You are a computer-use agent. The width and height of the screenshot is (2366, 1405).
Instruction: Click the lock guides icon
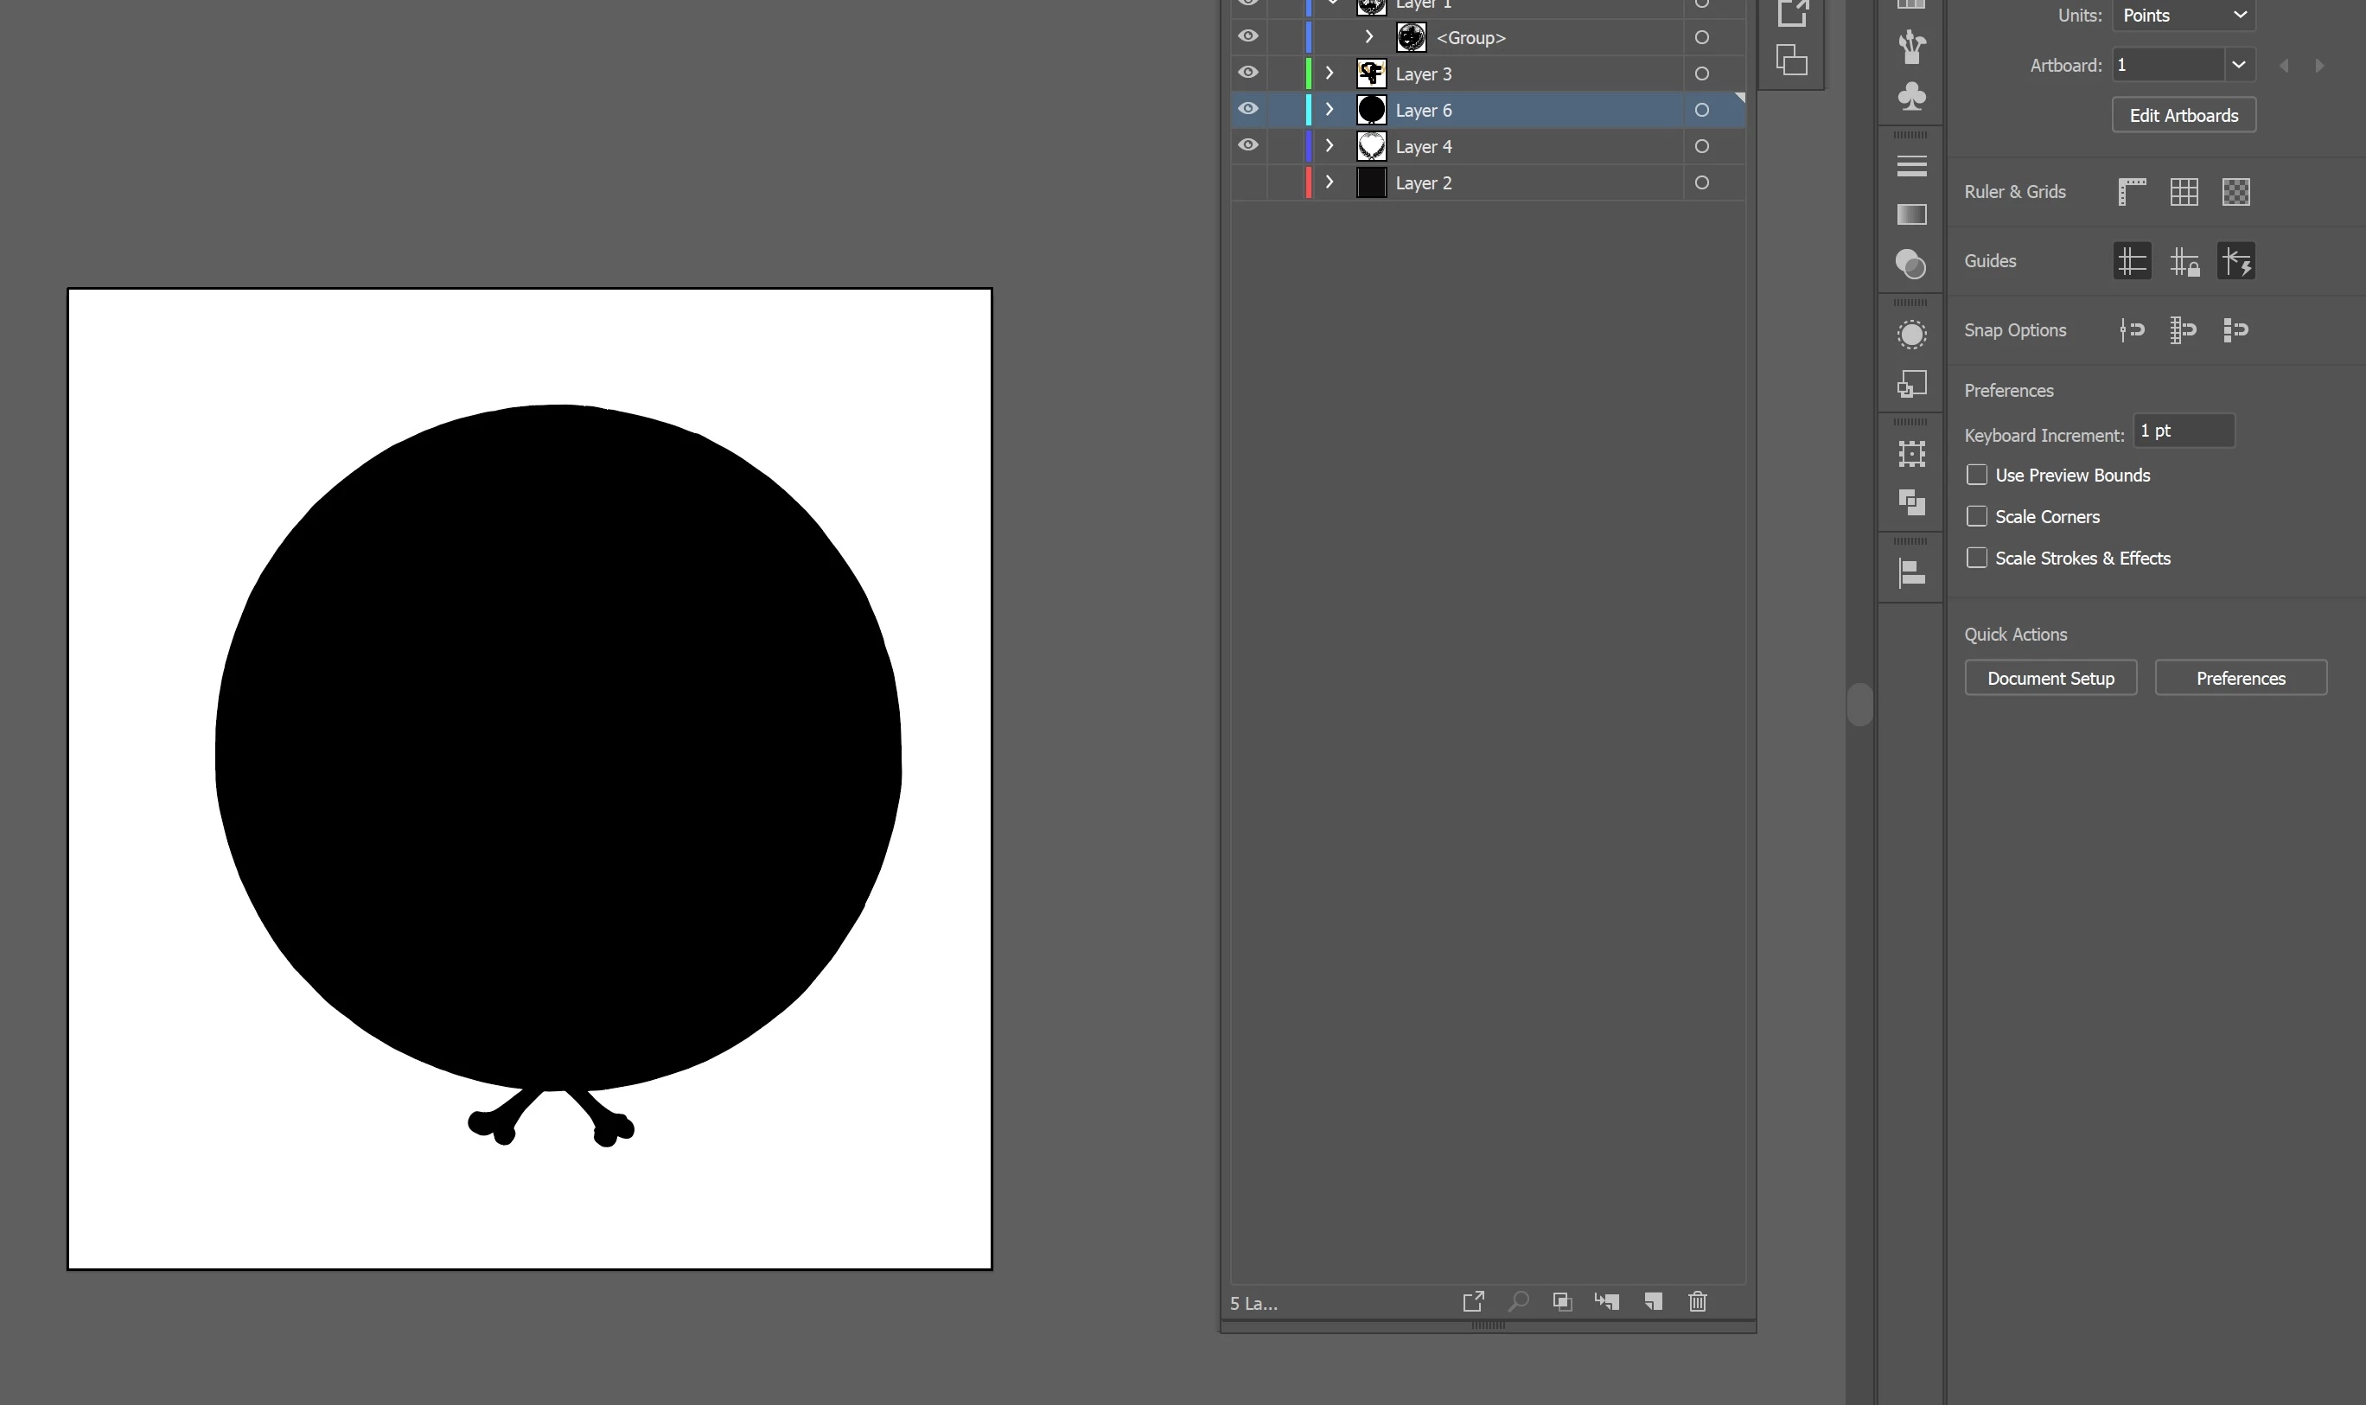point(2184,261)
